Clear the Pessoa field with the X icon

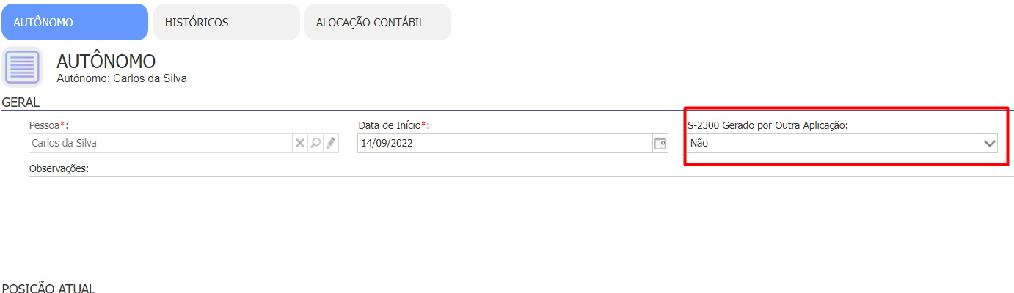(300, 144)
